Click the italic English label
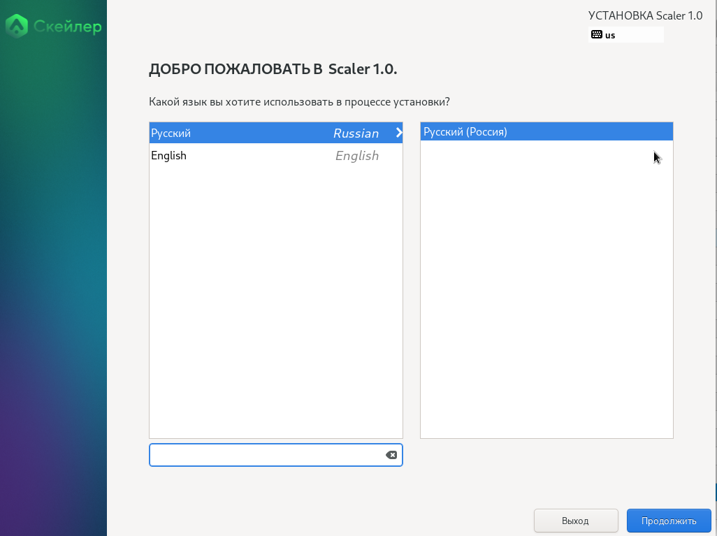The width and height of the screenshot is (717, 536). pyautogui.click(x=356, y=156)
